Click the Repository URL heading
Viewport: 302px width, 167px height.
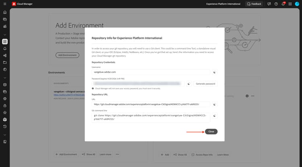click(100, 94)
